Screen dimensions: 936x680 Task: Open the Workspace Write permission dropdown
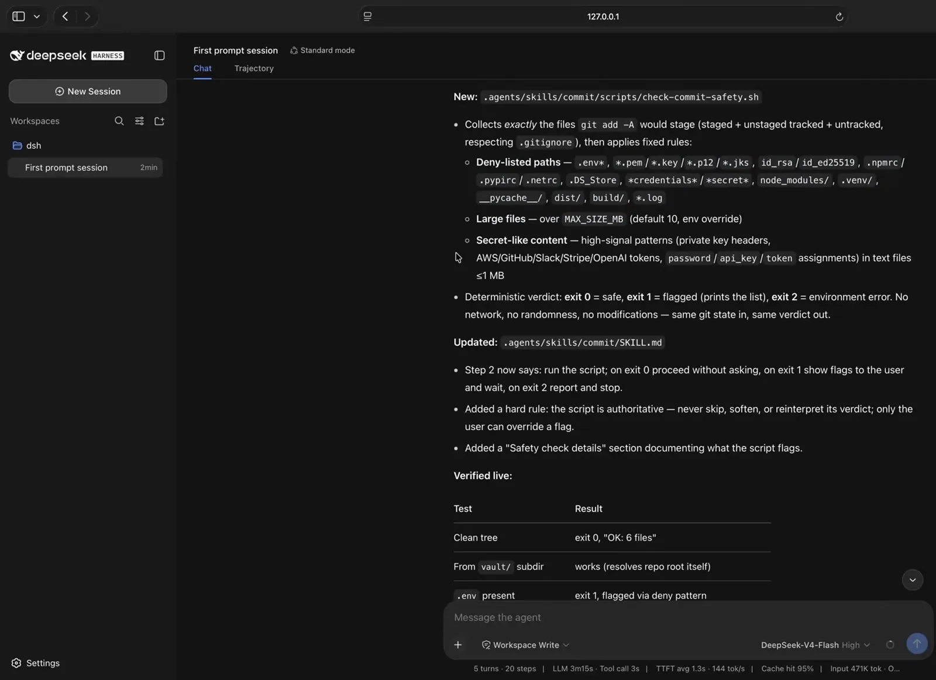525,645
